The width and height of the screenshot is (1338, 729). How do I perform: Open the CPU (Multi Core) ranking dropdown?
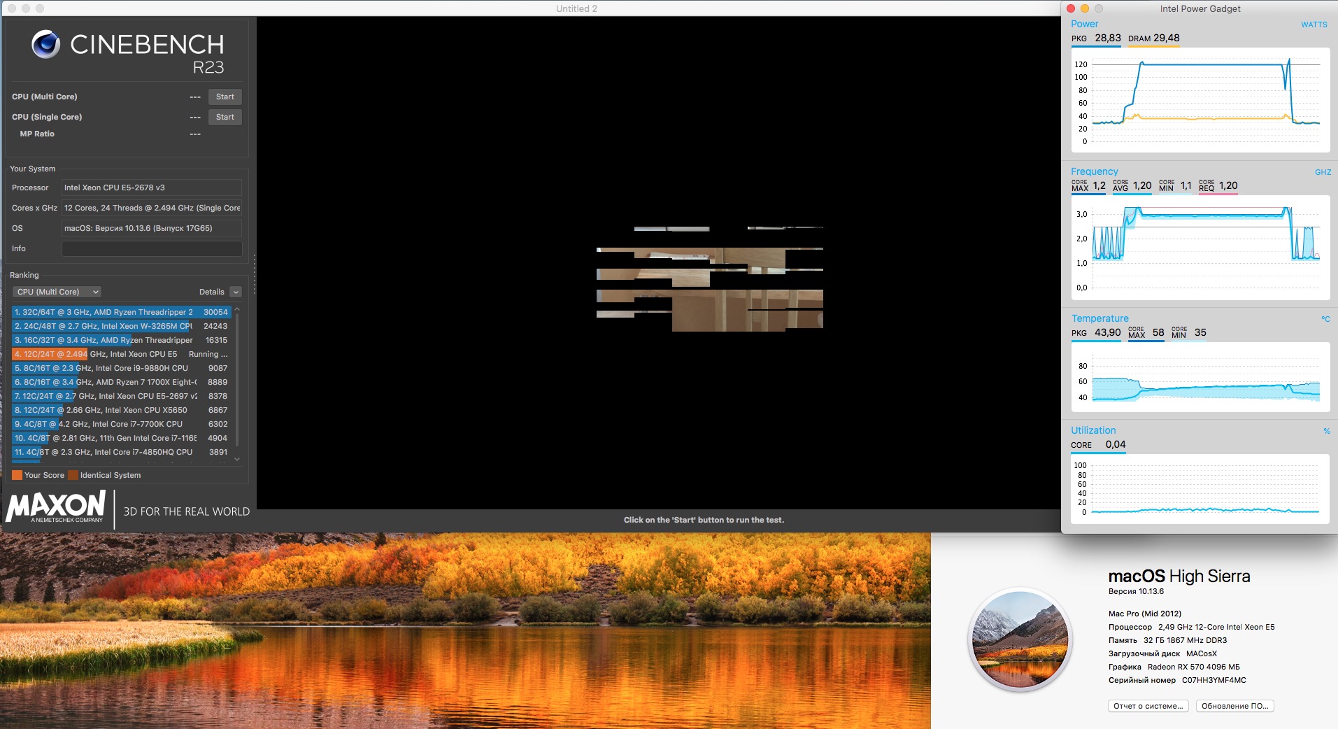pos(57,292)
